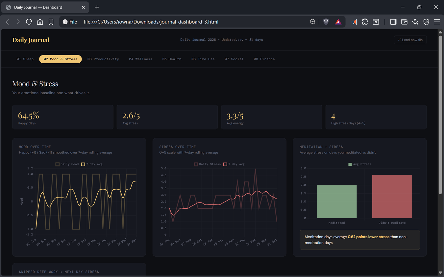The height and width of the screenshot is (277, 444).
Task: Open the VPN shield icon
Action: [x=426, y=22]
